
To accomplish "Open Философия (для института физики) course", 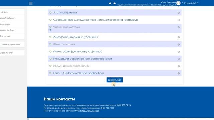I will pyautogui.click(x=78, y=51).
